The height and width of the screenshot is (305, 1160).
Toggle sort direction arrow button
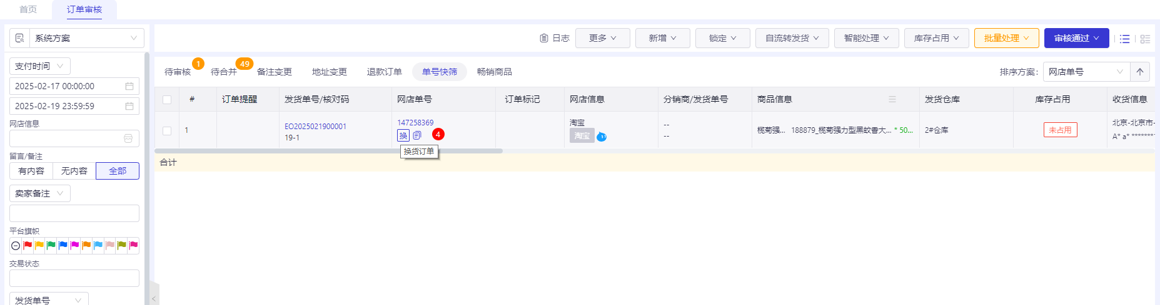point(1140,72)
